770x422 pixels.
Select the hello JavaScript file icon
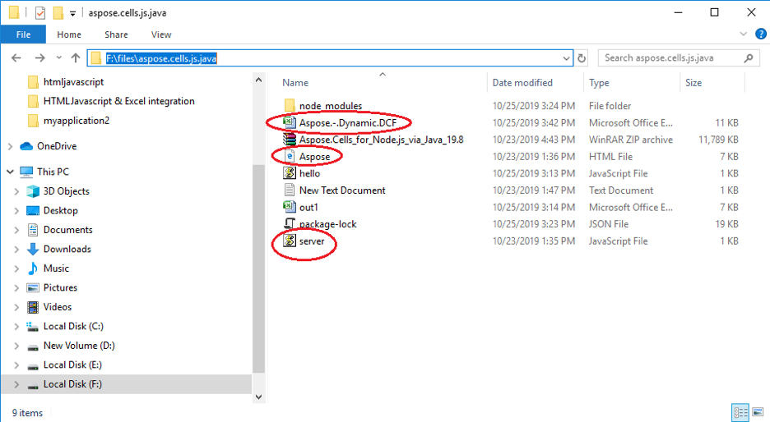point(290,173)
